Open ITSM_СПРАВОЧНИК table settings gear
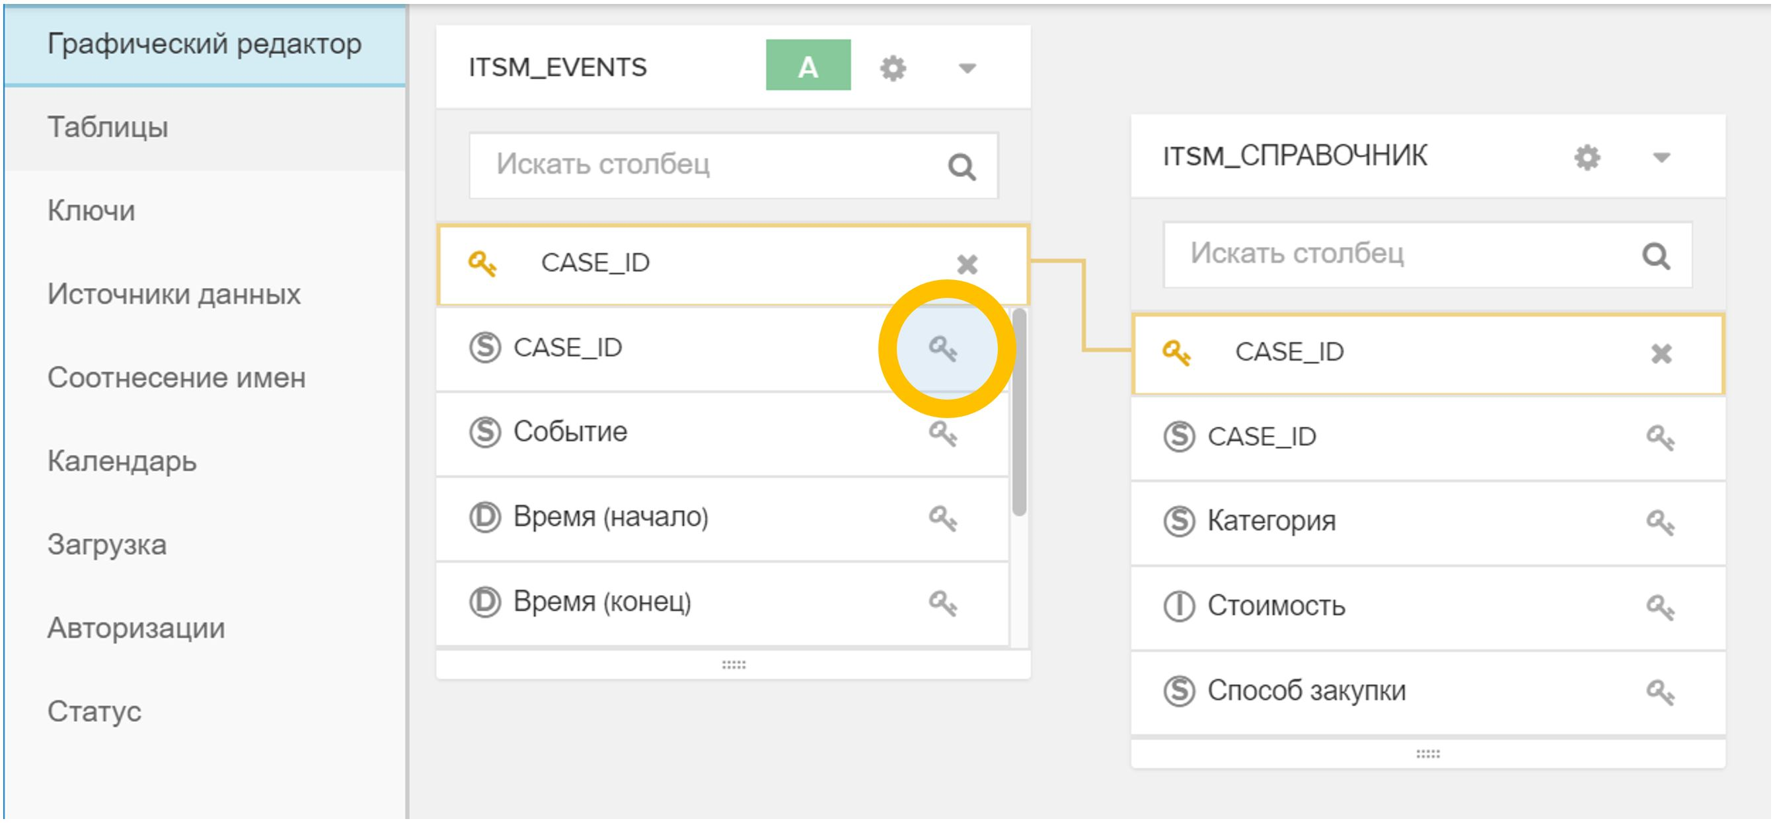 pos(1586,158)
